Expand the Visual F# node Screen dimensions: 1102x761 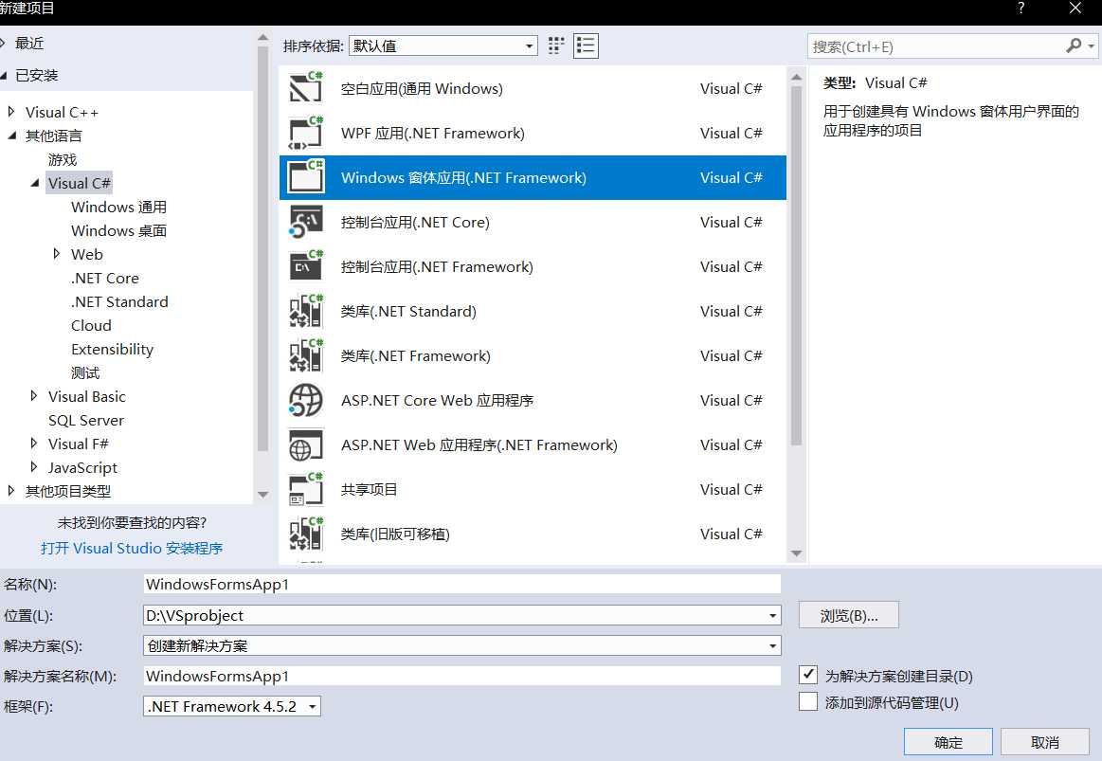[34, 444]
